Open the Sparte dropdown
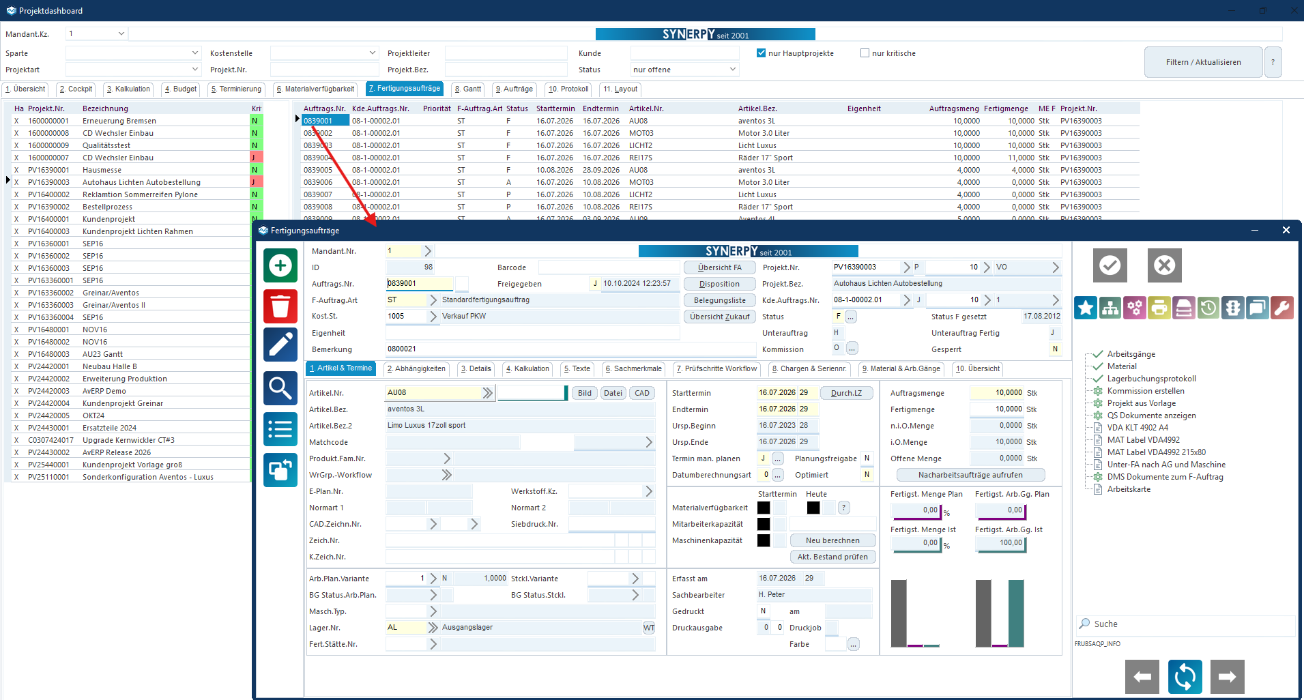 (194, 53)
